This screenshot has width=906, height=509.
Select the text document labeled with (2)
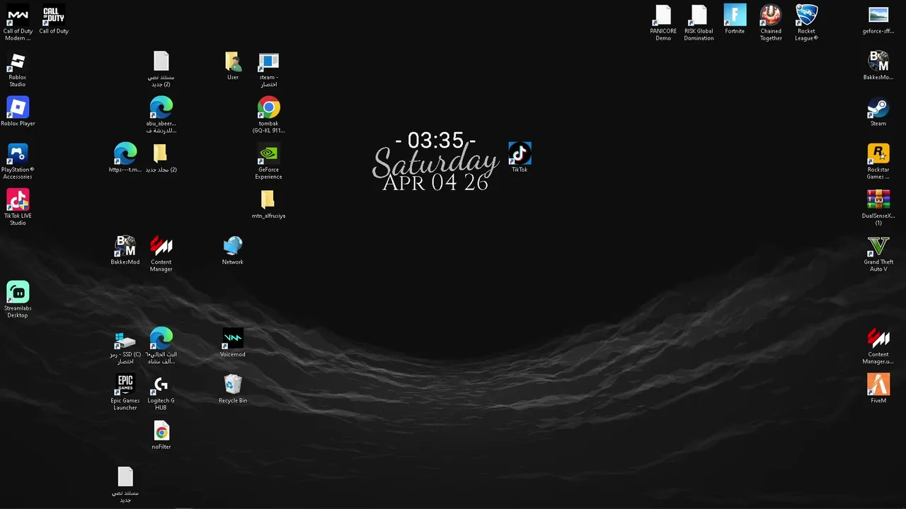coord(161,69)
